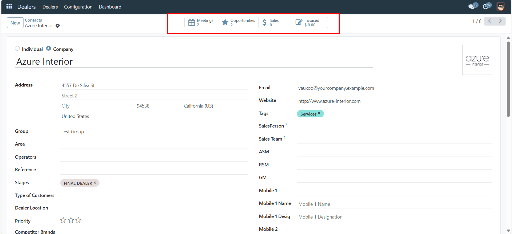Click the Reference input field
Screen dimensions: 512x234
pos(154,170)
